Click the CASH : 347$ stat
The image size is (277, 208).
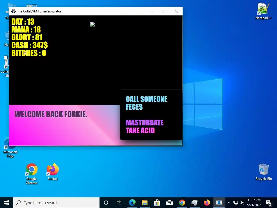[x=29, y=45]
